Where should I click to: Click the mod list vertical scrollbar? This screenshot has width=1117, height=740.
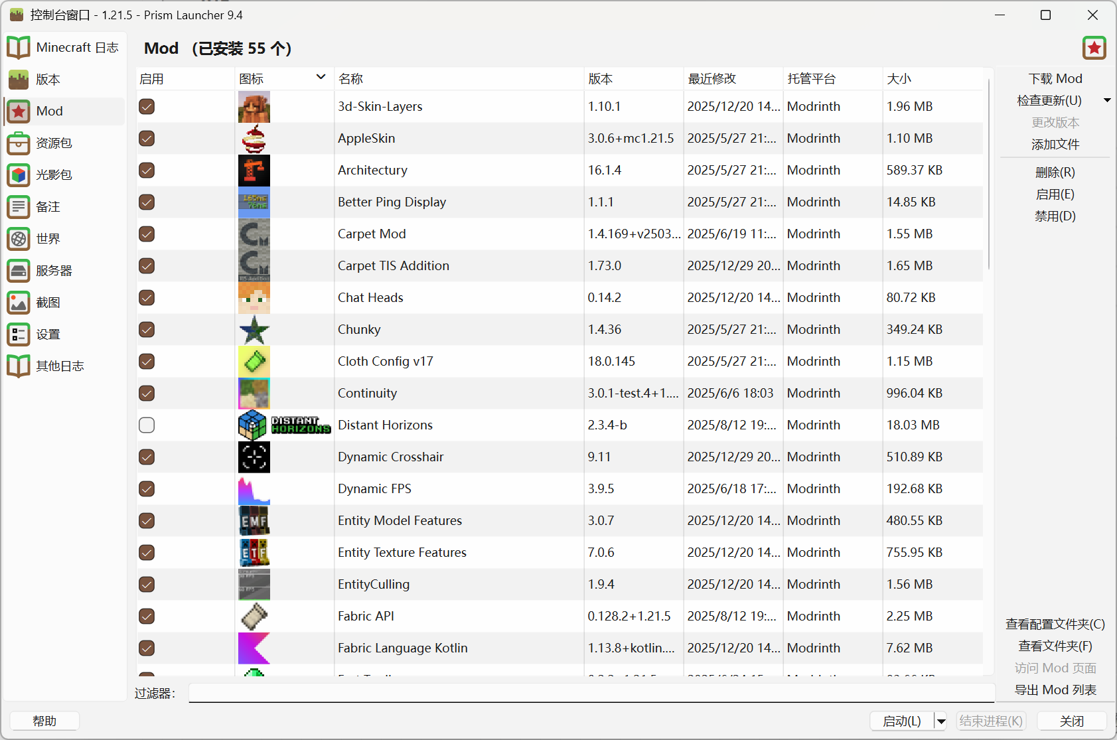pyautogui.click(x=989, y=174)
